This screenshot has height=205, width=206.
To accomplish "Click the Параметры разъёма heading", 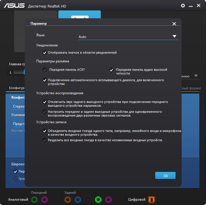I will click(x=53, y=61).
